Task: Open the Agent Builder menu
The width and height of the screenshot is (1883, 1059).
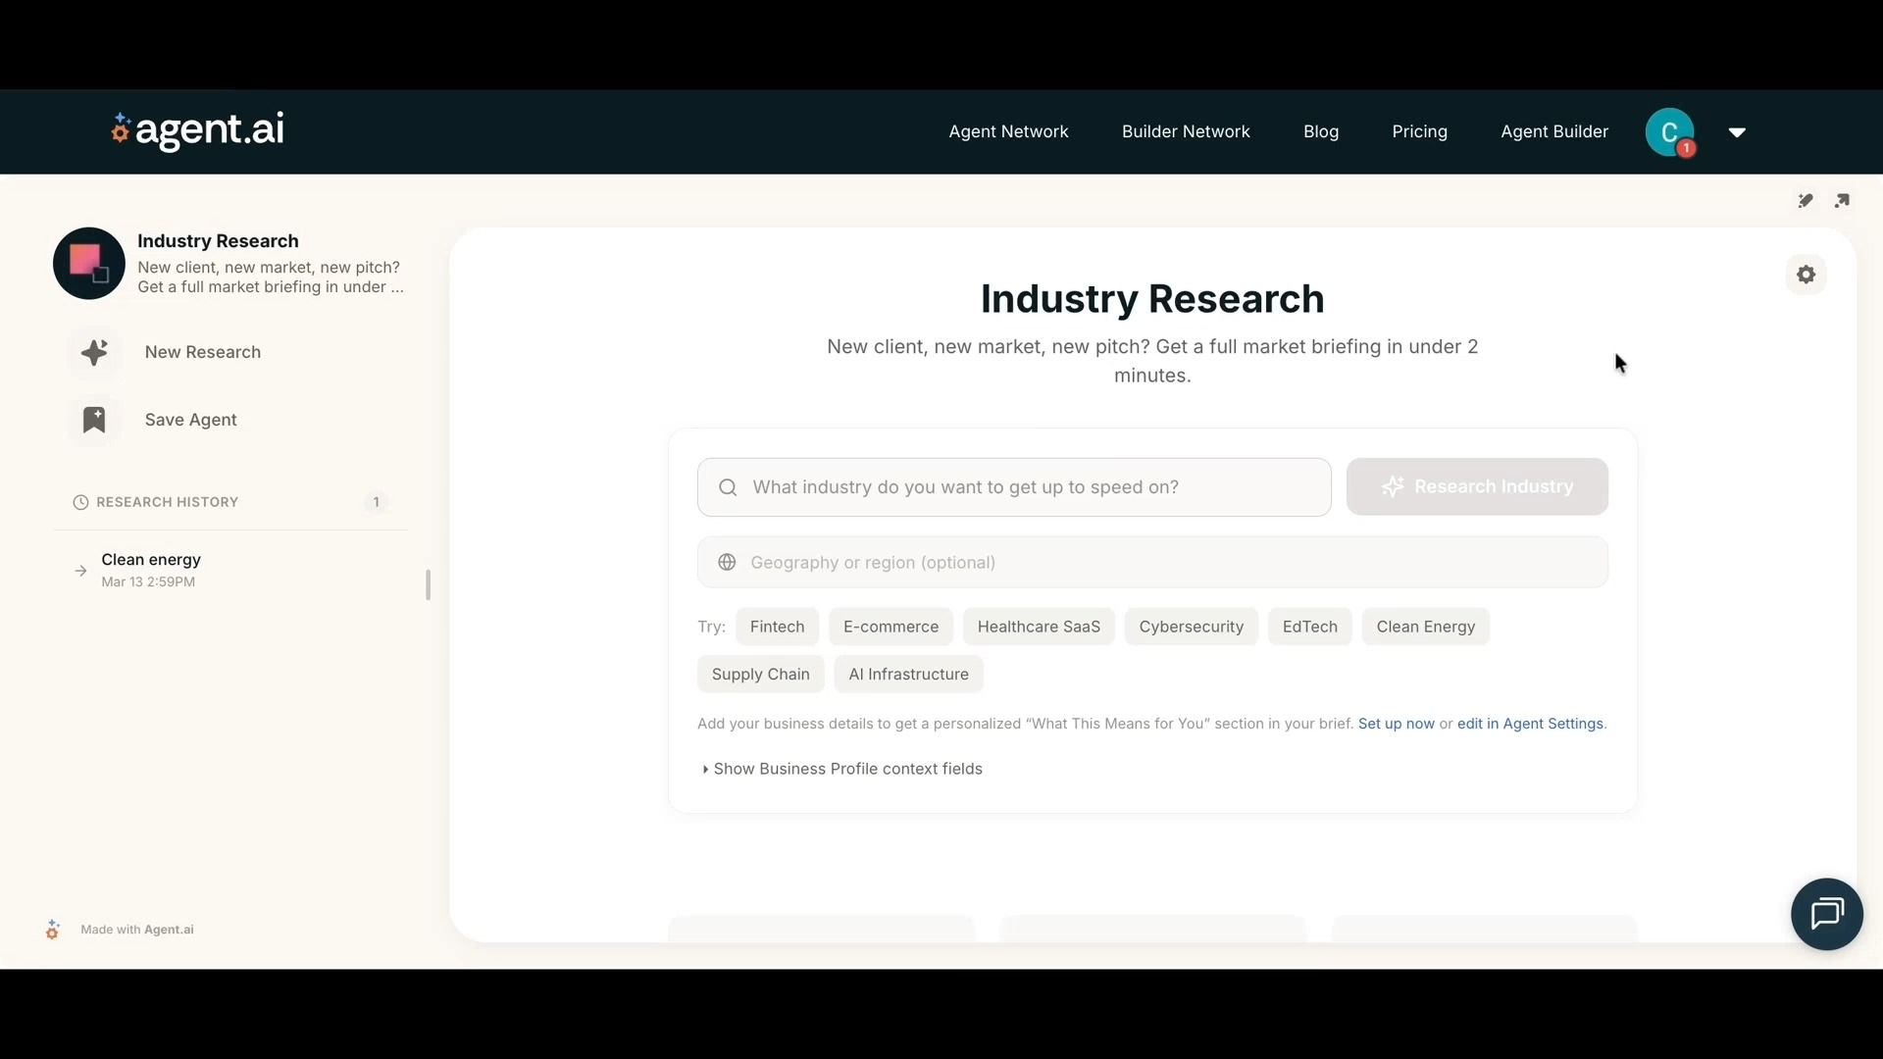Action: pyautogui.click(x=1553, y=131)
